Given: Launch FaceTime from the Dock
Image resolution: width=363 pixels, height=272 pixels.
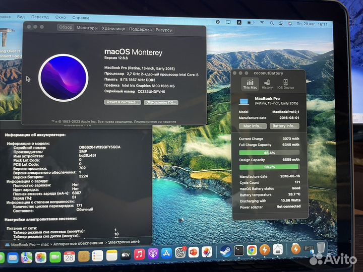Looking at the screenshot, I should pyautogui.click(x=55, y=257).
